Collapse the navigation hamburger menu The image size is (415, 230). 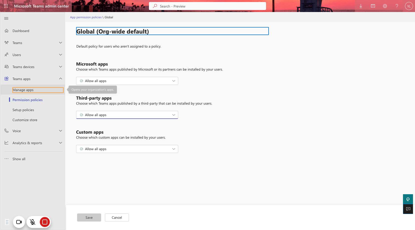pyautogui.click(x=7, y=18)
